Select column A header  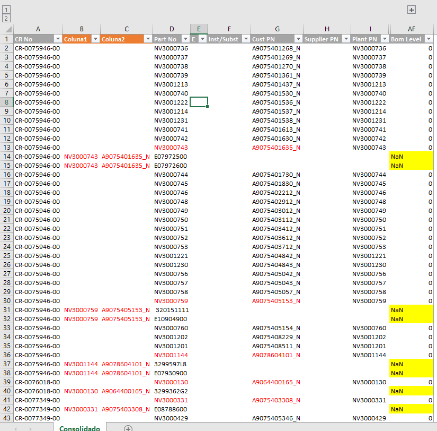click(x=38, y=29)
